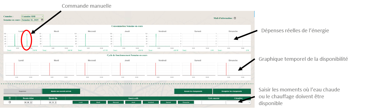The height and width of the screenshot is (110, 379).
Task: Toggle the Dimanche active day button
Action: point(186,102)
